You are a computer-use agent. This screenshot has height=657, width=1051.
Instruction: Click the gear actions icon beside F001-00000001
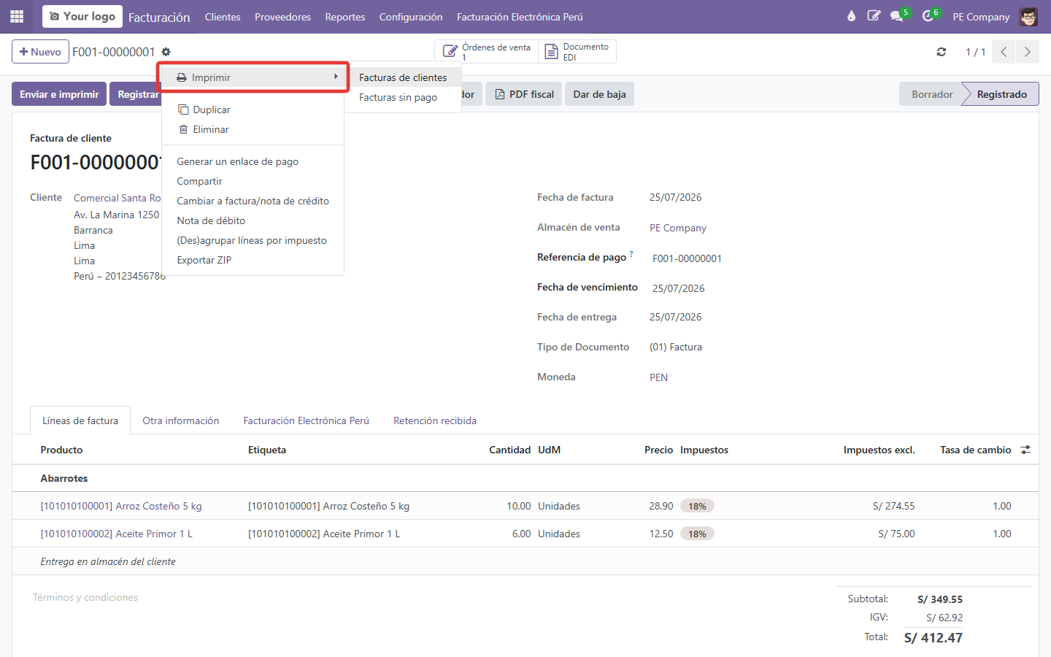166,52
